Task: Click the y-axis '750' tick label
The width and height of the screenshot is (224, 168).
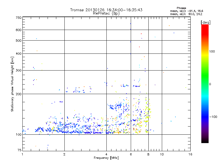Action: [x=18, y=18]
